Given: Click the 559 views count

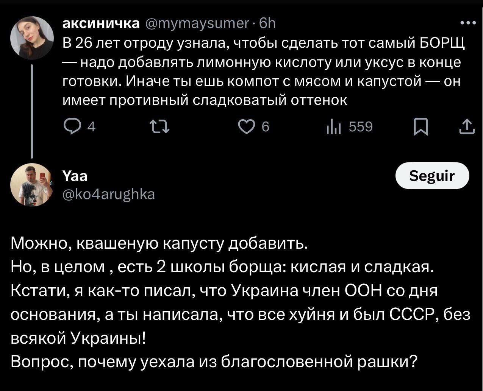Looking at the screenshot, I should click(x=360, y=127).
